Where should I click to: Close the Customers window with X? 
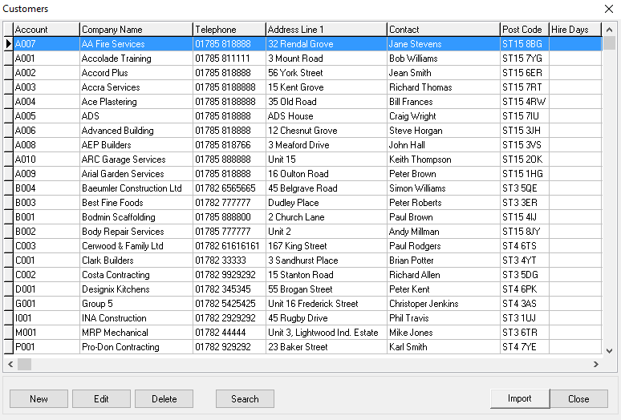pyautogui.click(x=609, y=9)
